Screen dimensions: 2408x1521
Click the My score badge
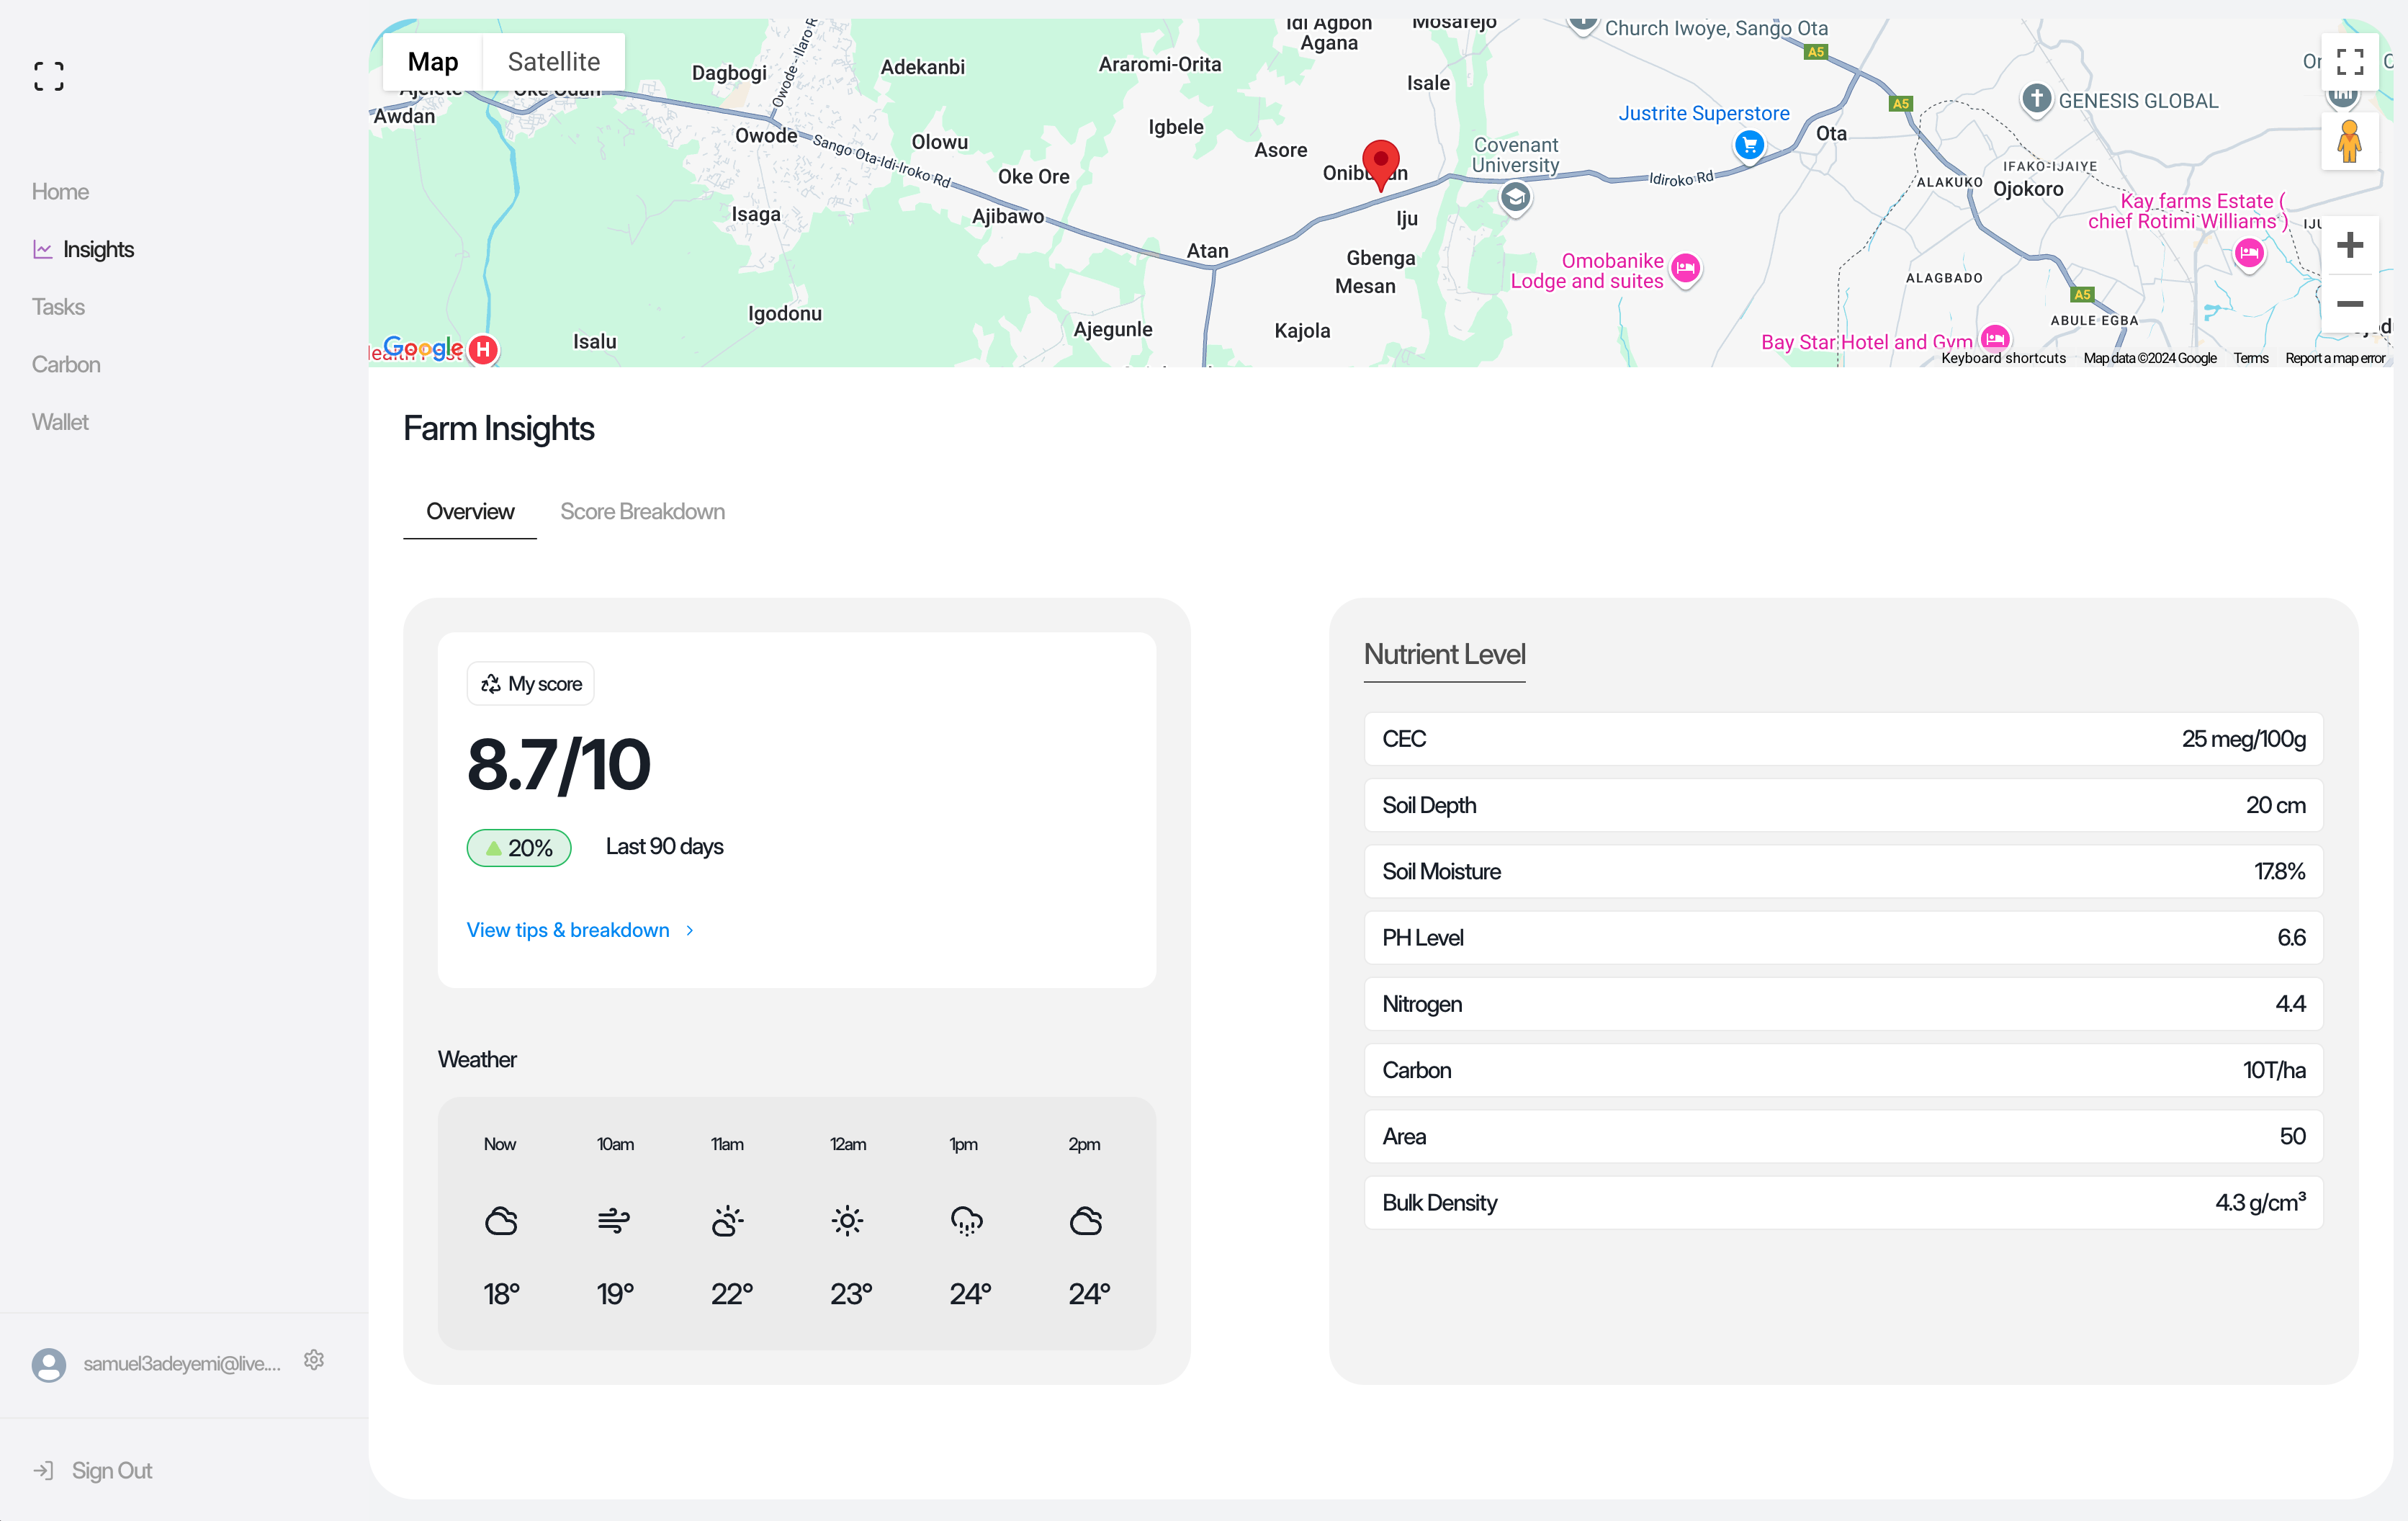pos(531,684)
